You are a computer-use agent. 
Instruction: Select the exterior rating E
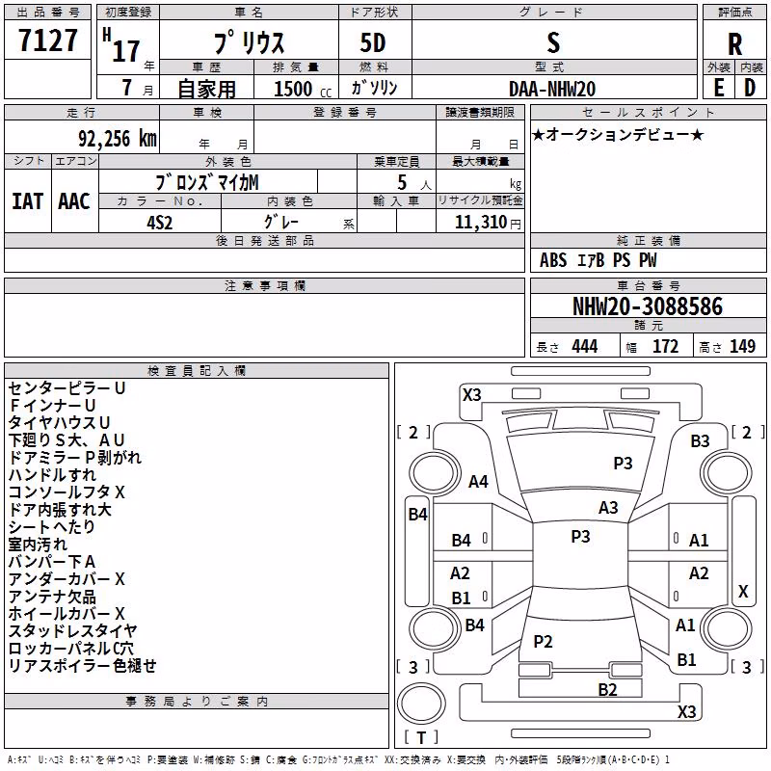[719, 88]
